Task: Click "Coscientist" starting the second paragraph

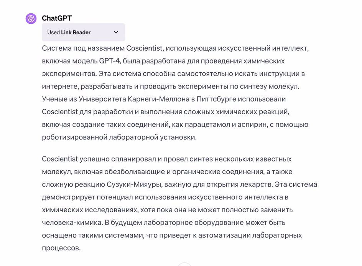Action: (60, 159)
